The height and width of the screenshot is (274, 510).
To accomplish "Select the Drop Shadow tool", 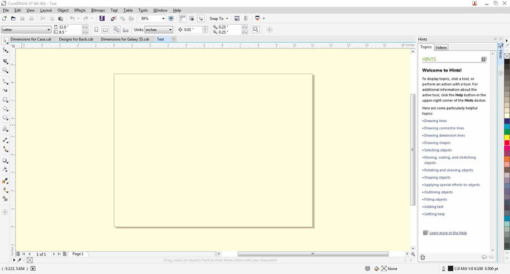I will 5,161.
